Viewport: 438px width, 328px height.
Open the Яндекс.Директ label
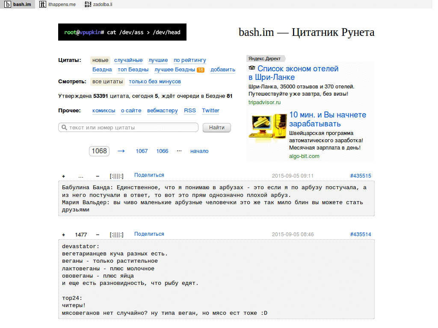[x=264, y=59]
